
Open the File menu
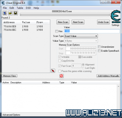click(5, 8)
